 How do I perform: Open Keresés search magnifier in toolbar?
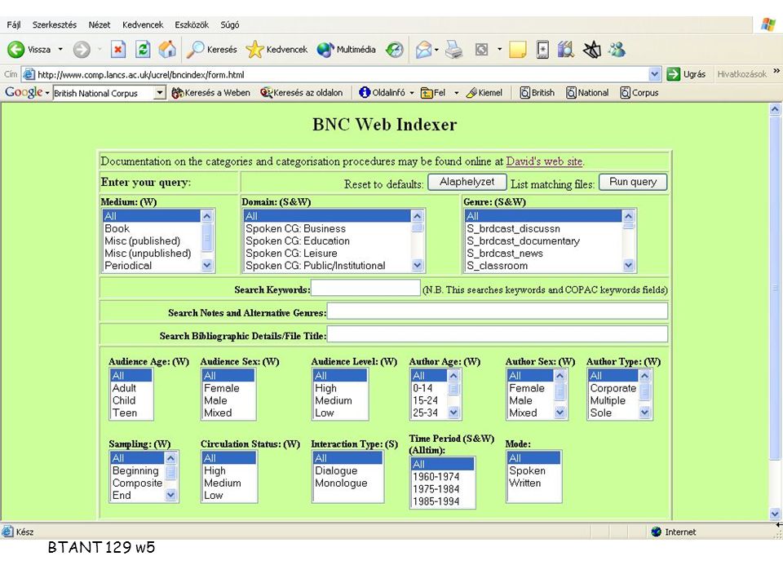212,50
